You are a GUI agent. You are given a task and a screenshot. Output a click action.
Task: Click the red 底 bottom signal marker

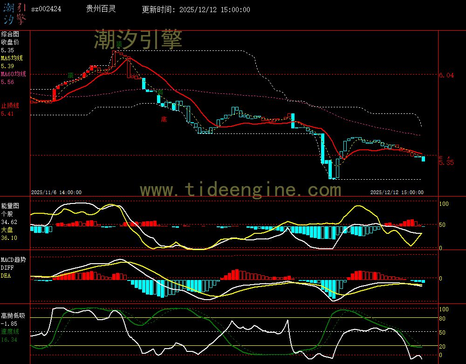(163, 119)
